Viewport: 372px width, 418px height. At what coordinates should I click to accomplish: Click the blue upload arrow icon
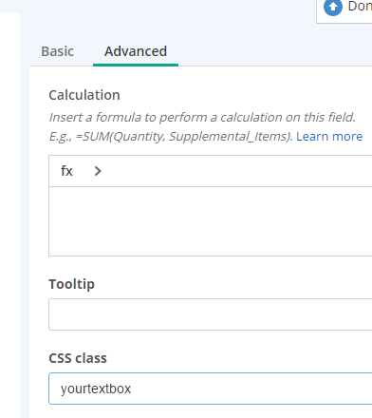click(333, 7)
